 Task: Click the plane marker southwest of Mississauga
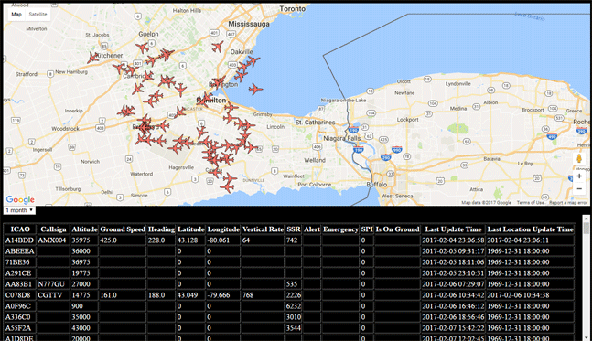coord(218,47)
